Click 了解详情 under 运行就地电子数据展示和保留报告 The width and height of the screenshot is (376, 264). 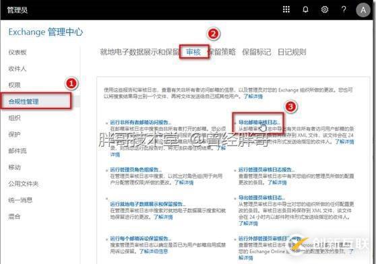[163, 217]
